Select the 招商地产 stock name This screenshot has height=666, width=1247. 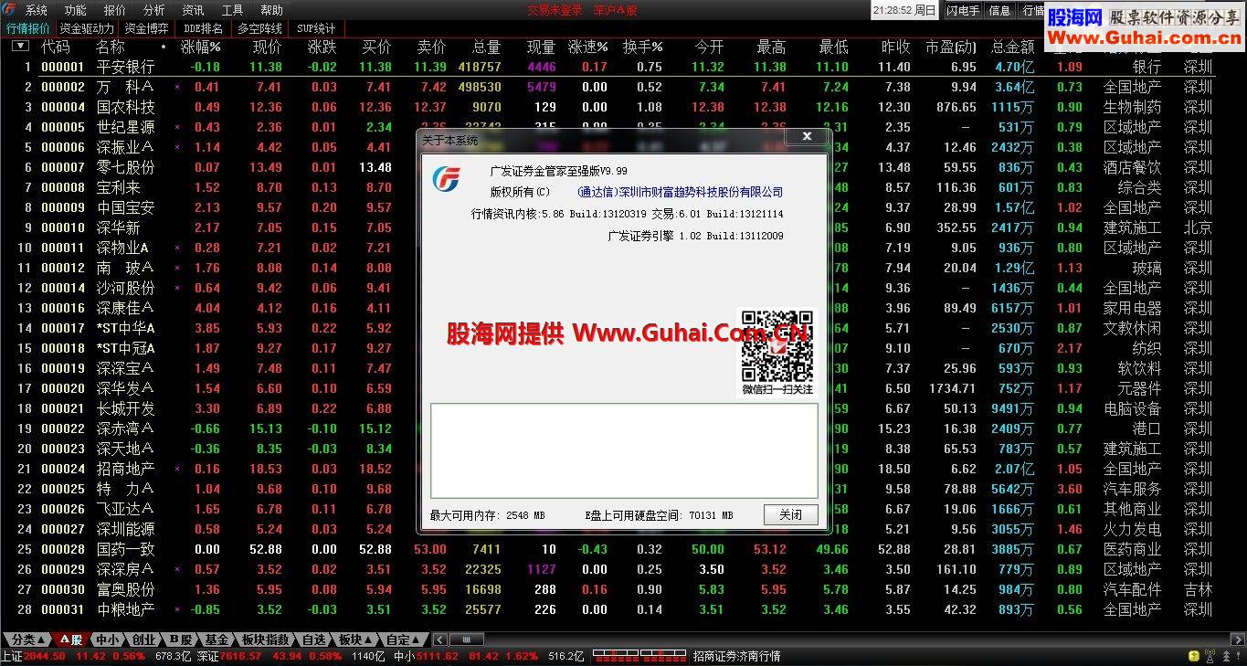(x=125, y=469)
